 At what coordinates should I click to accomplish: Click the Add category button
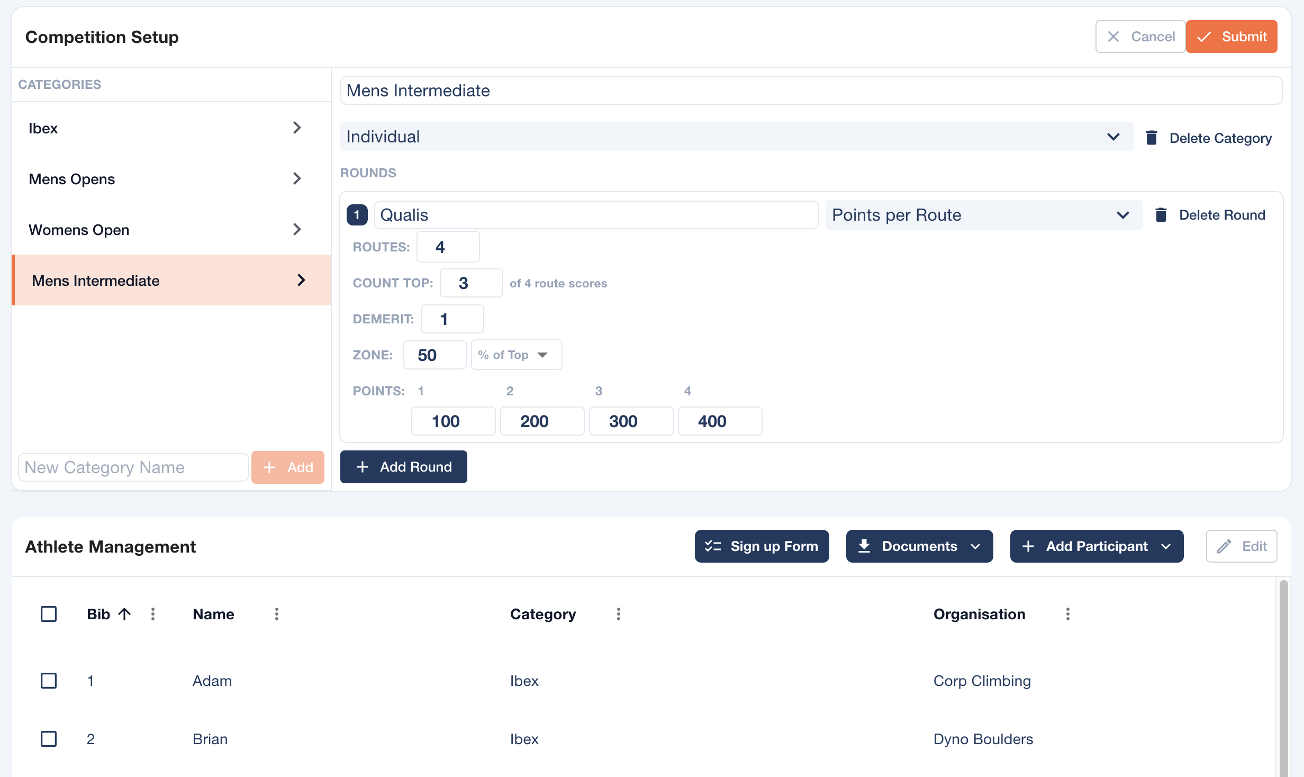coord(288,467)
